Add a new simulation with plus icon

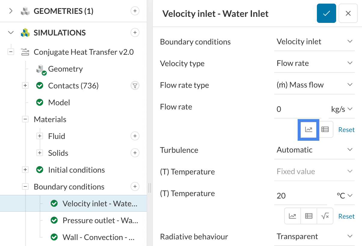135,33
